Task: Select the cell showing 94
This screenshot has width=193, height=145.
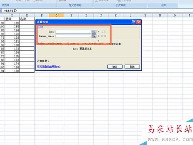Action: coord(2,71)
